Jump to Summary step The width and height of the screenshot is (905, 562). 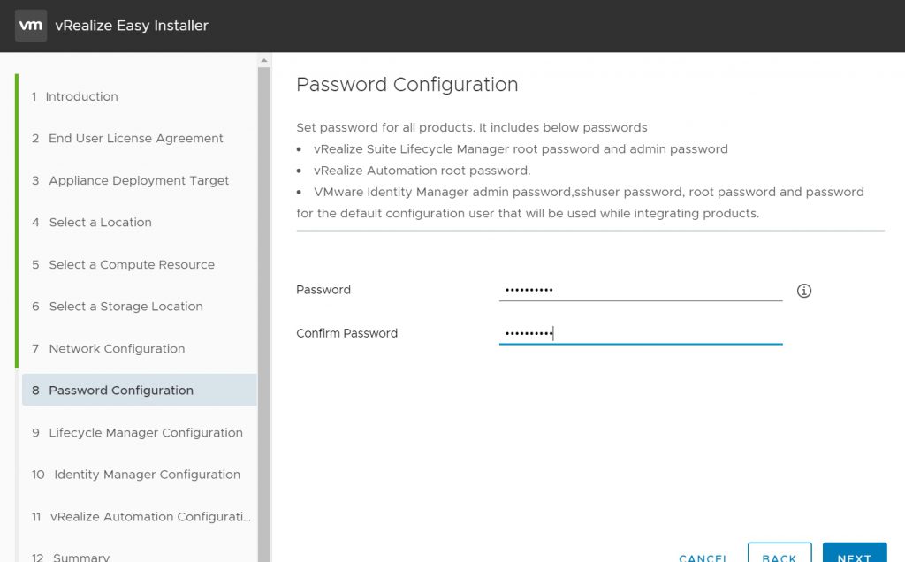pyautogui.click(x=71, y=557)
